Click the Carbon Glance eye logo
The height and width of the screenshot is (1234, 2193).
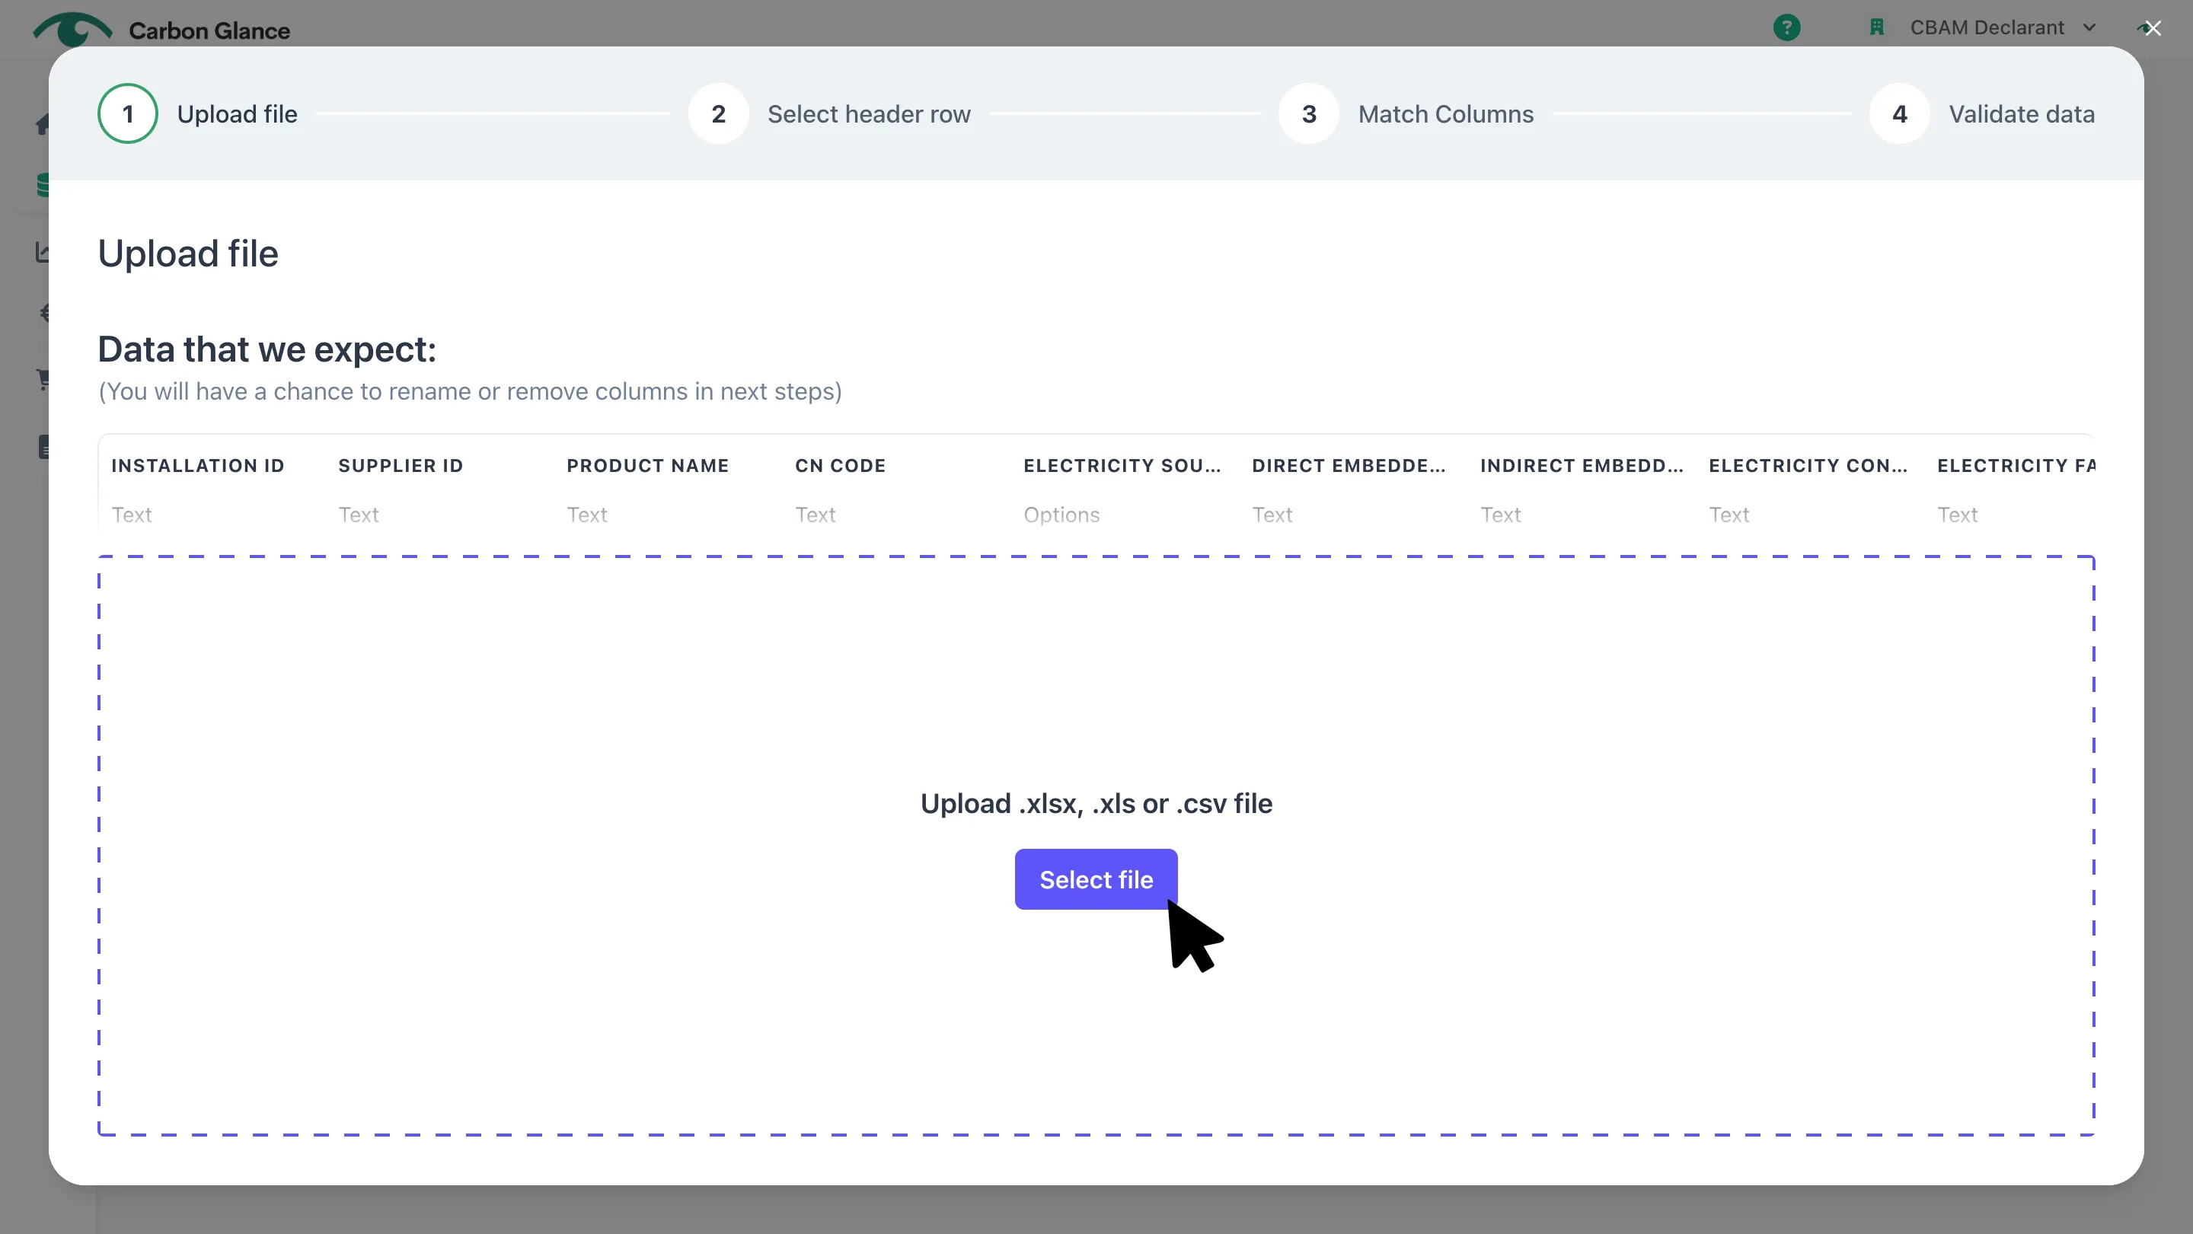72,29
